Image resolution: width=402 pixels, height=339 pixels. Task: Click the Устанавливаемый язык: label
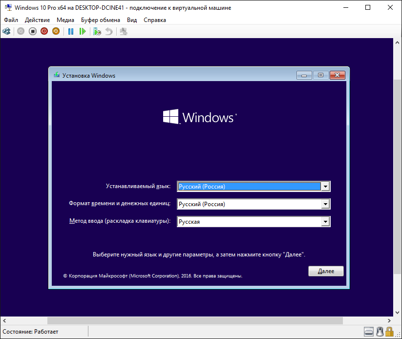138,186
